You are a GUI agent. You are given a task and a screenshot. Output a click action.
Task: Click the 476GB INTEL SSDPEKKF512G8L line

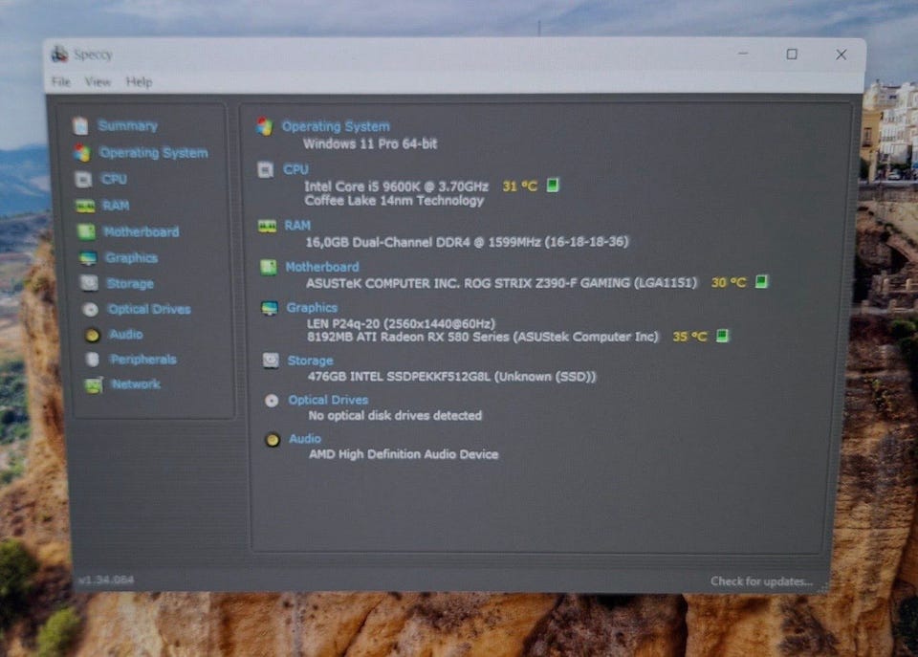(451, 377)
